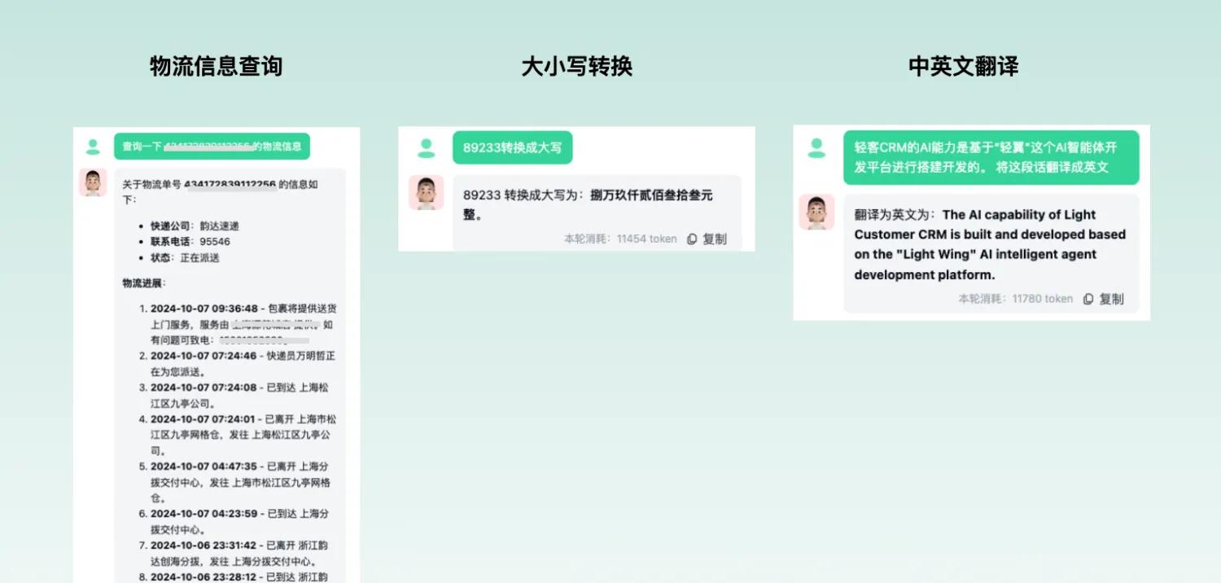
Task: Click the heading 中英文翻译
Action: [963, 66]
